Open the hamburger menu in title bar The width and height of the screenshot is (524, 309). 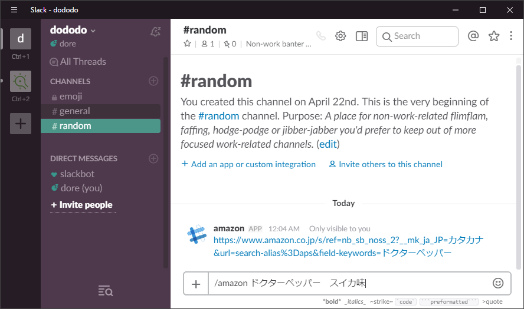click(x=14, y=10)
